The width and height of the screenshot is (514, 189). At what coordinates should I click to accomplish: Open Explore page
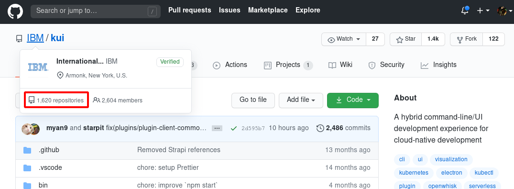pos(308,10)
